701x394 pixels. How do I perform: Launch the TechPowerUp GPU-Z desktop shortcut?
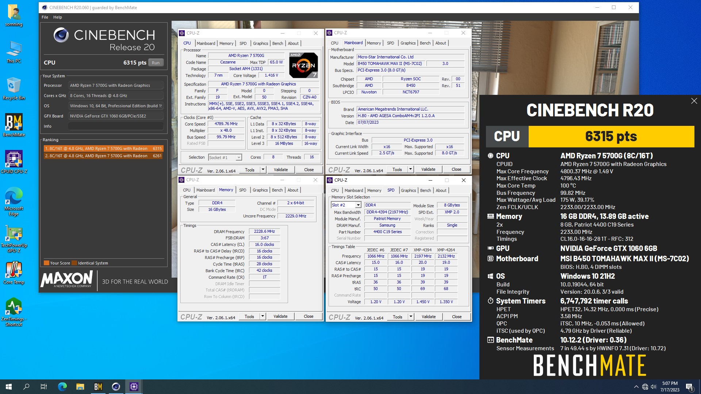click(x=14, y=239)
